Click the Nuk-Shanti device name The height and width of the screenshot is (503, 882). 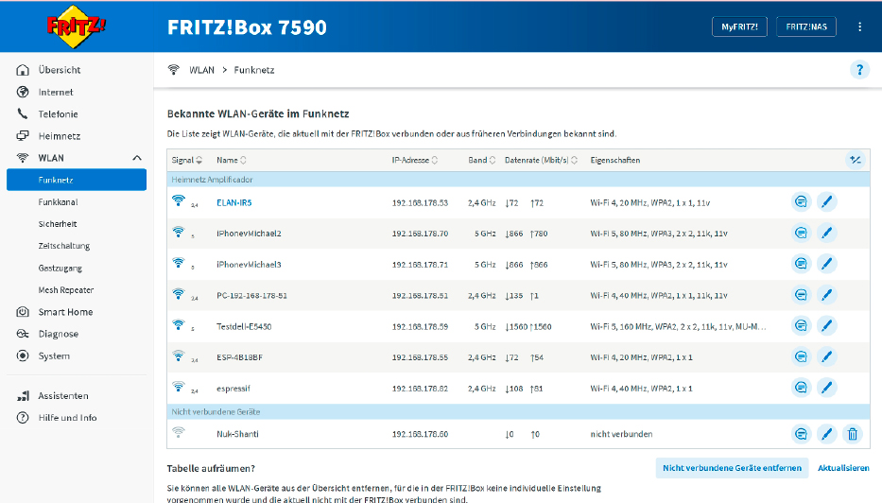pos(237,434)
